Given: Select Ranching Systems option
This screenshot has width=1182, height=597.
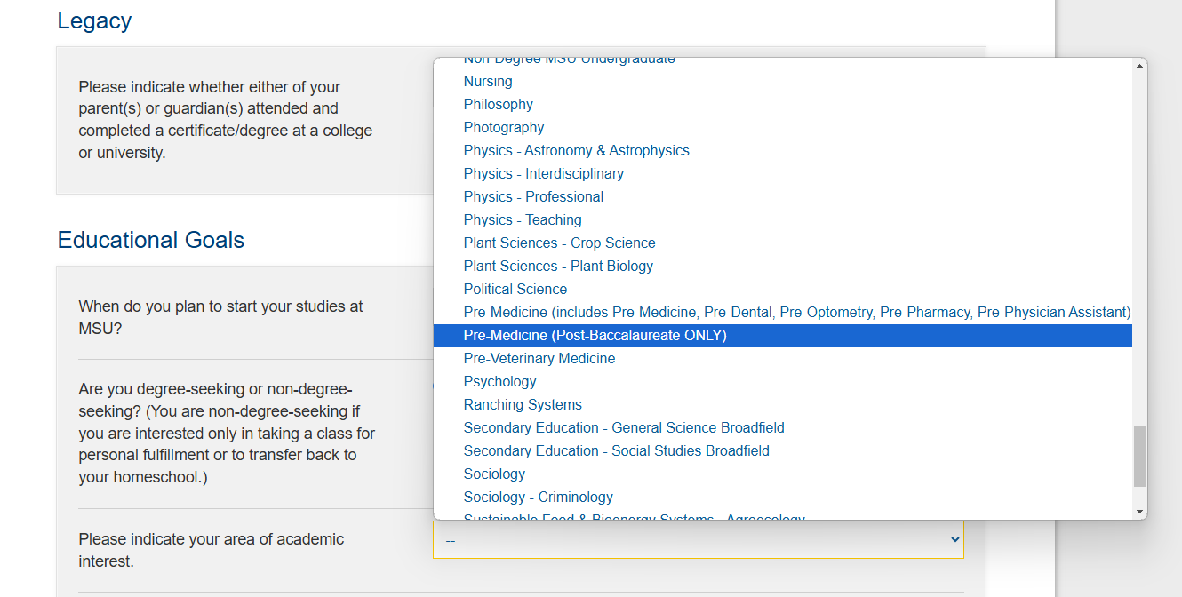Looking at the screenshot, I should point(782,404).
